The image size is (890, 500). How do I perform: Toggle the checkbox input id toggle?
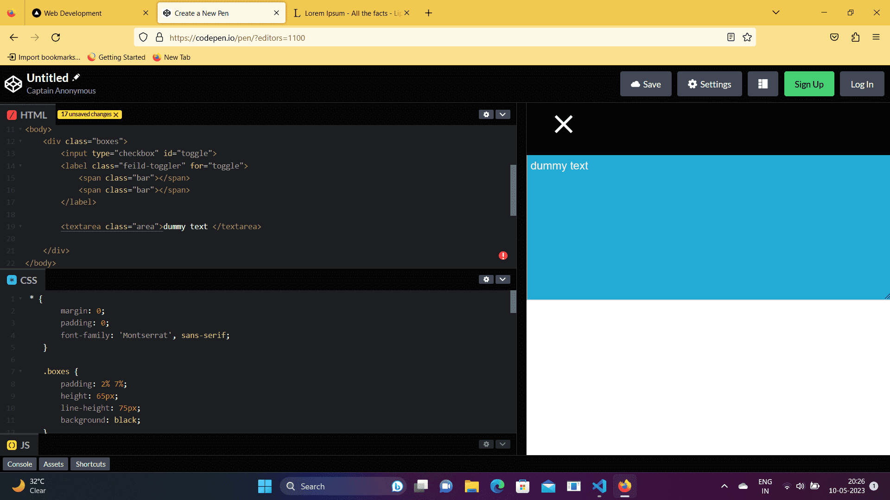562,125
